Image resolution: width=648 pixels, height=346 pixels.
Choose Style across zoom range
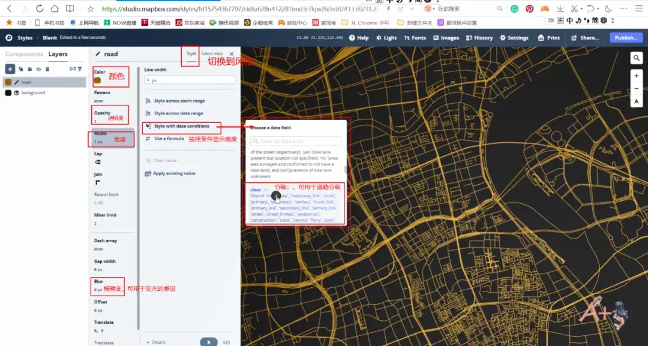pyautogui.click(x=175, y=101)
